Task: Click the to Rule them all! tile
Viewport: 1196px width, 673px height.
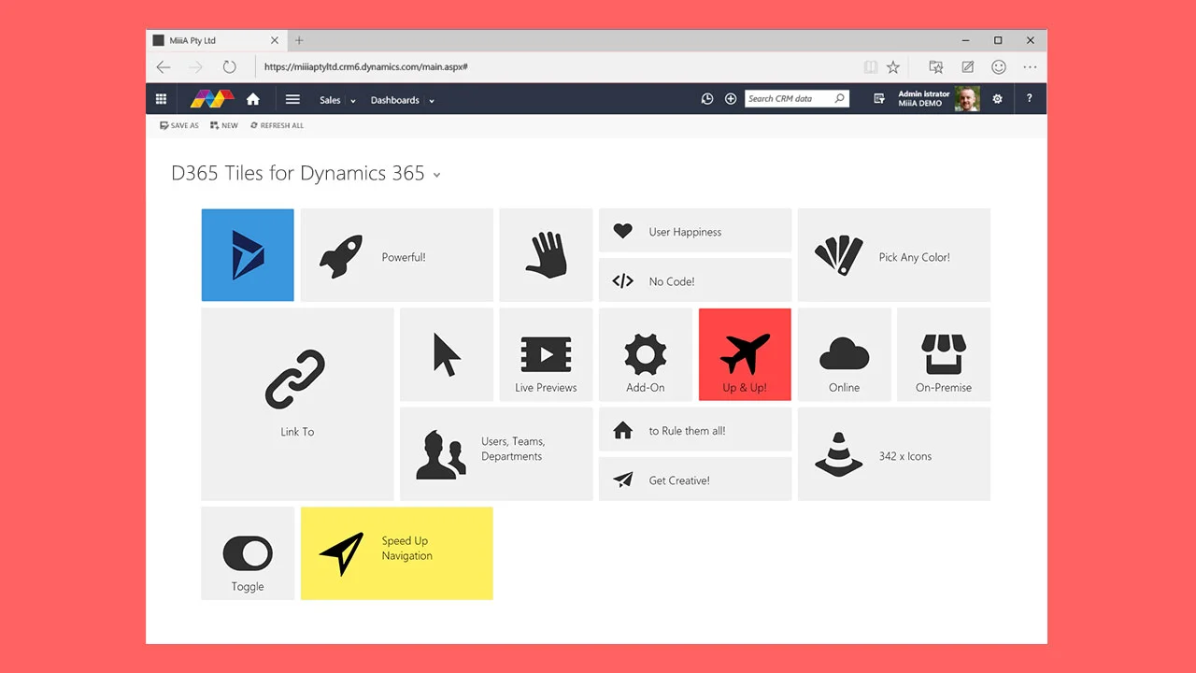Action: [695, 430]
